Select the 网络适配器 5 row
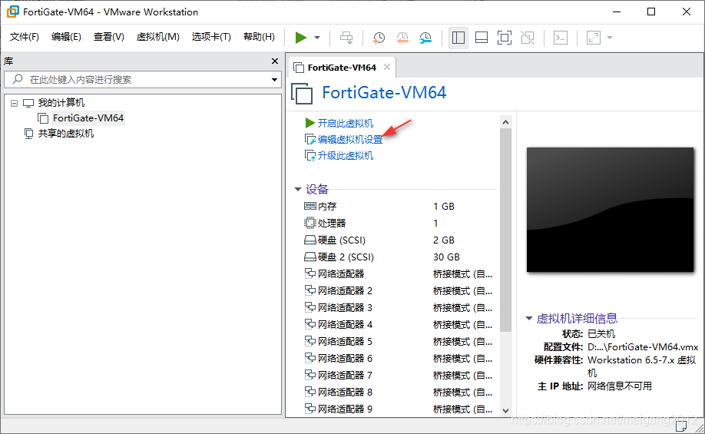This screenshot has height=434, width=705. (400, 341)
